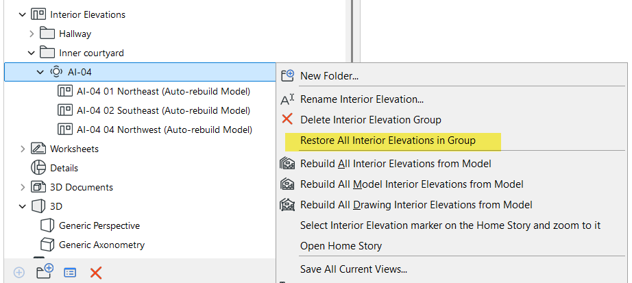
Task: Click the AI-04 04 Northwest elevation icon
Action: [x=65, y=130]
